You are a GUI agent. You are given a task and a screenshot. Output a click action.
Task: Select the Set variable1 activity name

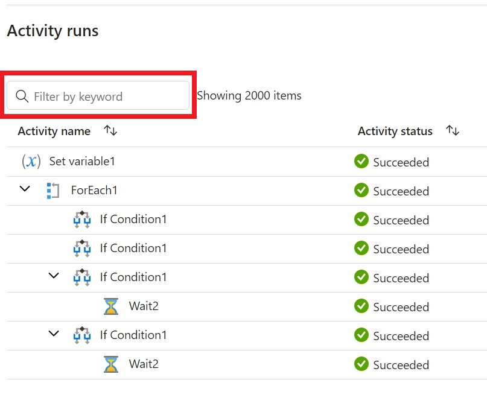point(82,161)
